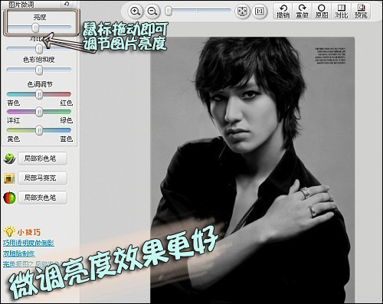Viewport: 383px width, 304px height.
Task: Click the green apple icon beside 局部彩色笔
Action: (9, 159)
